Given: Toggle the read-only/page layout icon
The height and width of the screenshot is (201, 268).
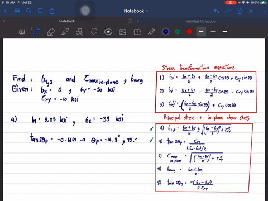Looking at the screenshot, I should pyautogui.click(x=22, y=32).
